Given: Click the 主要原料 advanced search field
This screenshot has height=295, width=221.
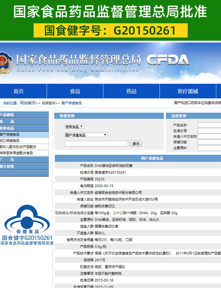Looking at the screenshot, I should coord(209,148).
